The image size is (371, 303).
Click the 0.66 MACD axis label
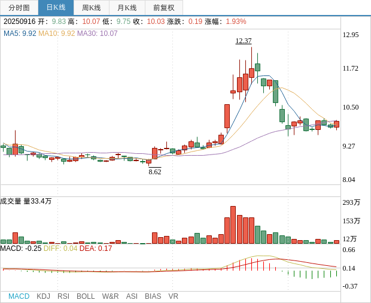[349, 250]
